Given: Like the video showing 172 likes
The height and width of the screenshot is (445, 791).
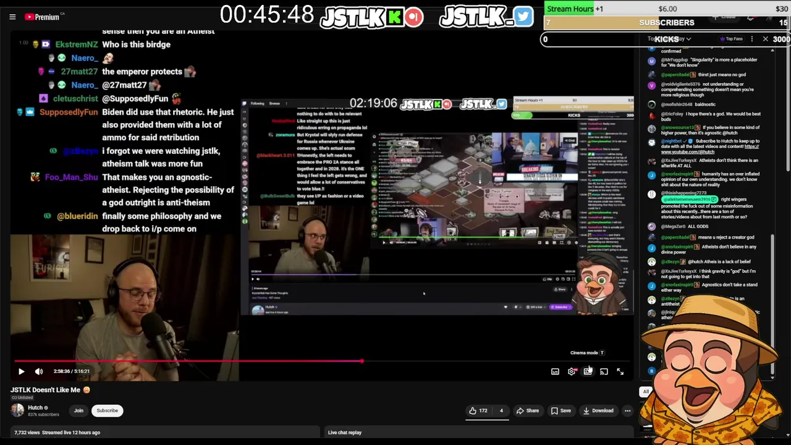Looking at the screenshot, I should point(478,410).
